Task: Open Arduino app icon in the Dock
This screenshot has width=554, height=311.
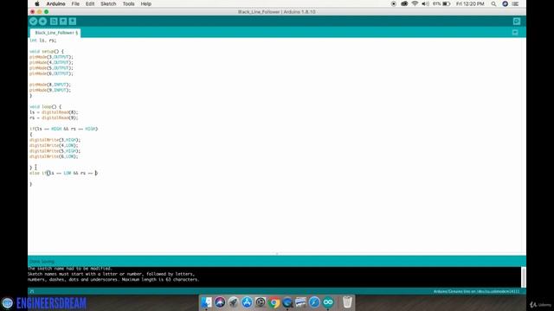Action: coord(328,302)
